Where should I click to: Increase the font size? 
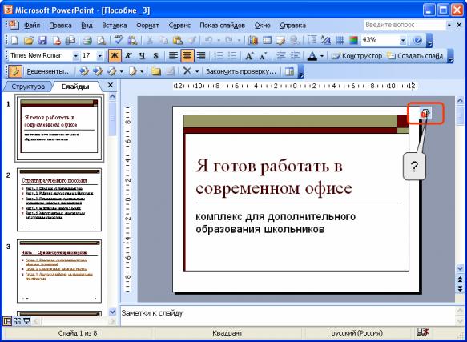pyautogui.click(x=249, y=56)
